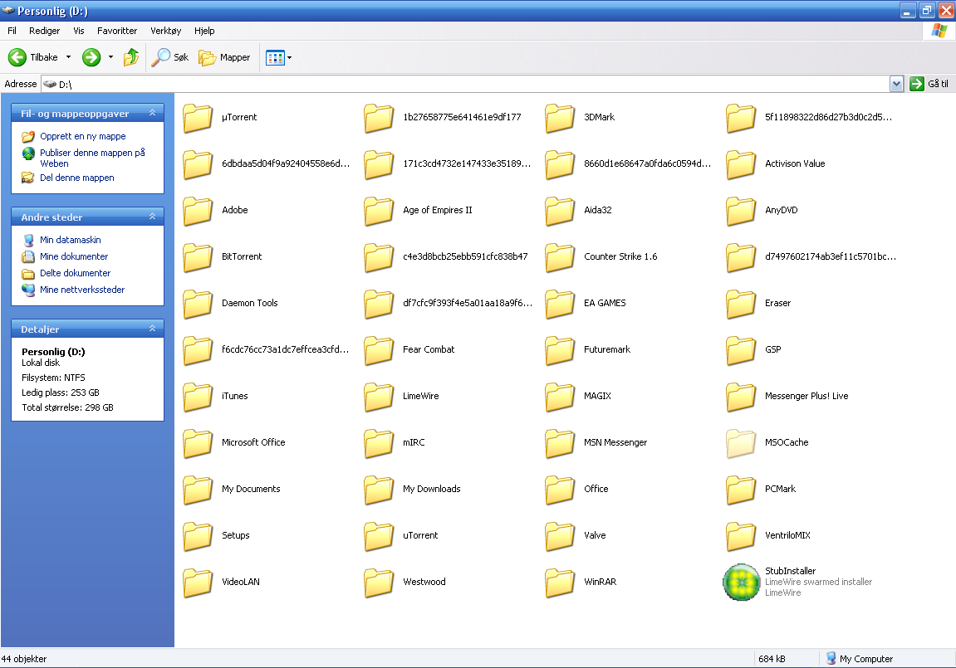Image resolution: width=956 pixels, height=668 pixels.
Task: Click the LimeWire StubInstaller icon
Action: click(x=741, y=582)
